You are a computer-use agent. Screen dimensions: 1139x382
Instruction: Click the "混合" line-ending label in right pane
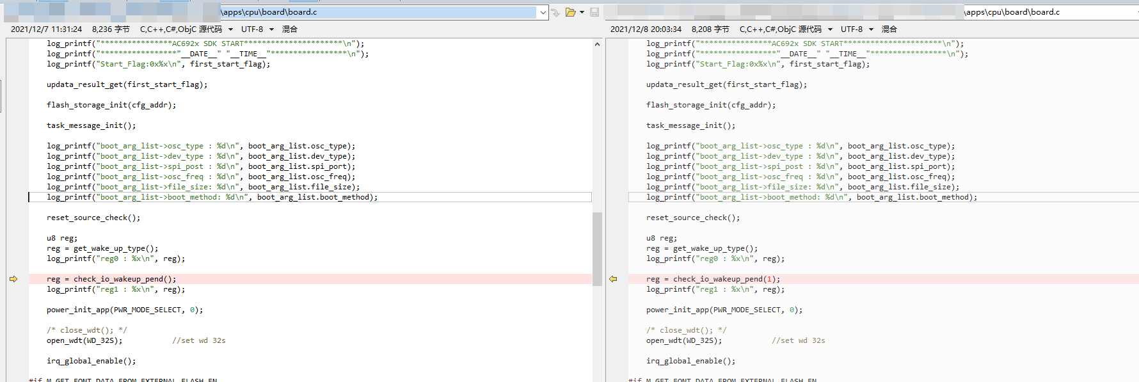(889, 29)
